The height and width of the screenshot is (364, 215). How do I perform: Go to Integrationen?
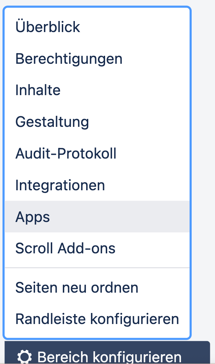pyautogui.click(x=60, y=185)
